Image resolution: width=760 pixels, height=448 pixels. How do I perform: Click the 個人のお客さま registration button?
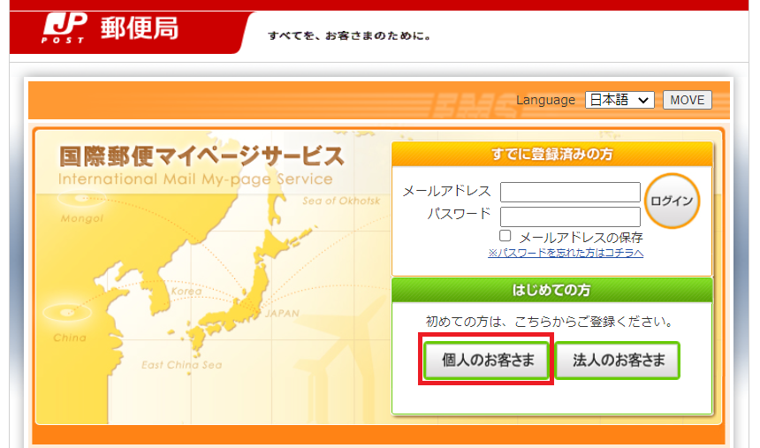tap(487, 361)
